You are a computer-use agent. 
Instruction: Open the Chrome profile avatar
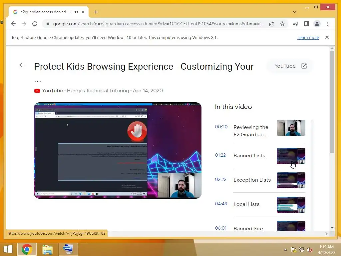click(317, 24)
